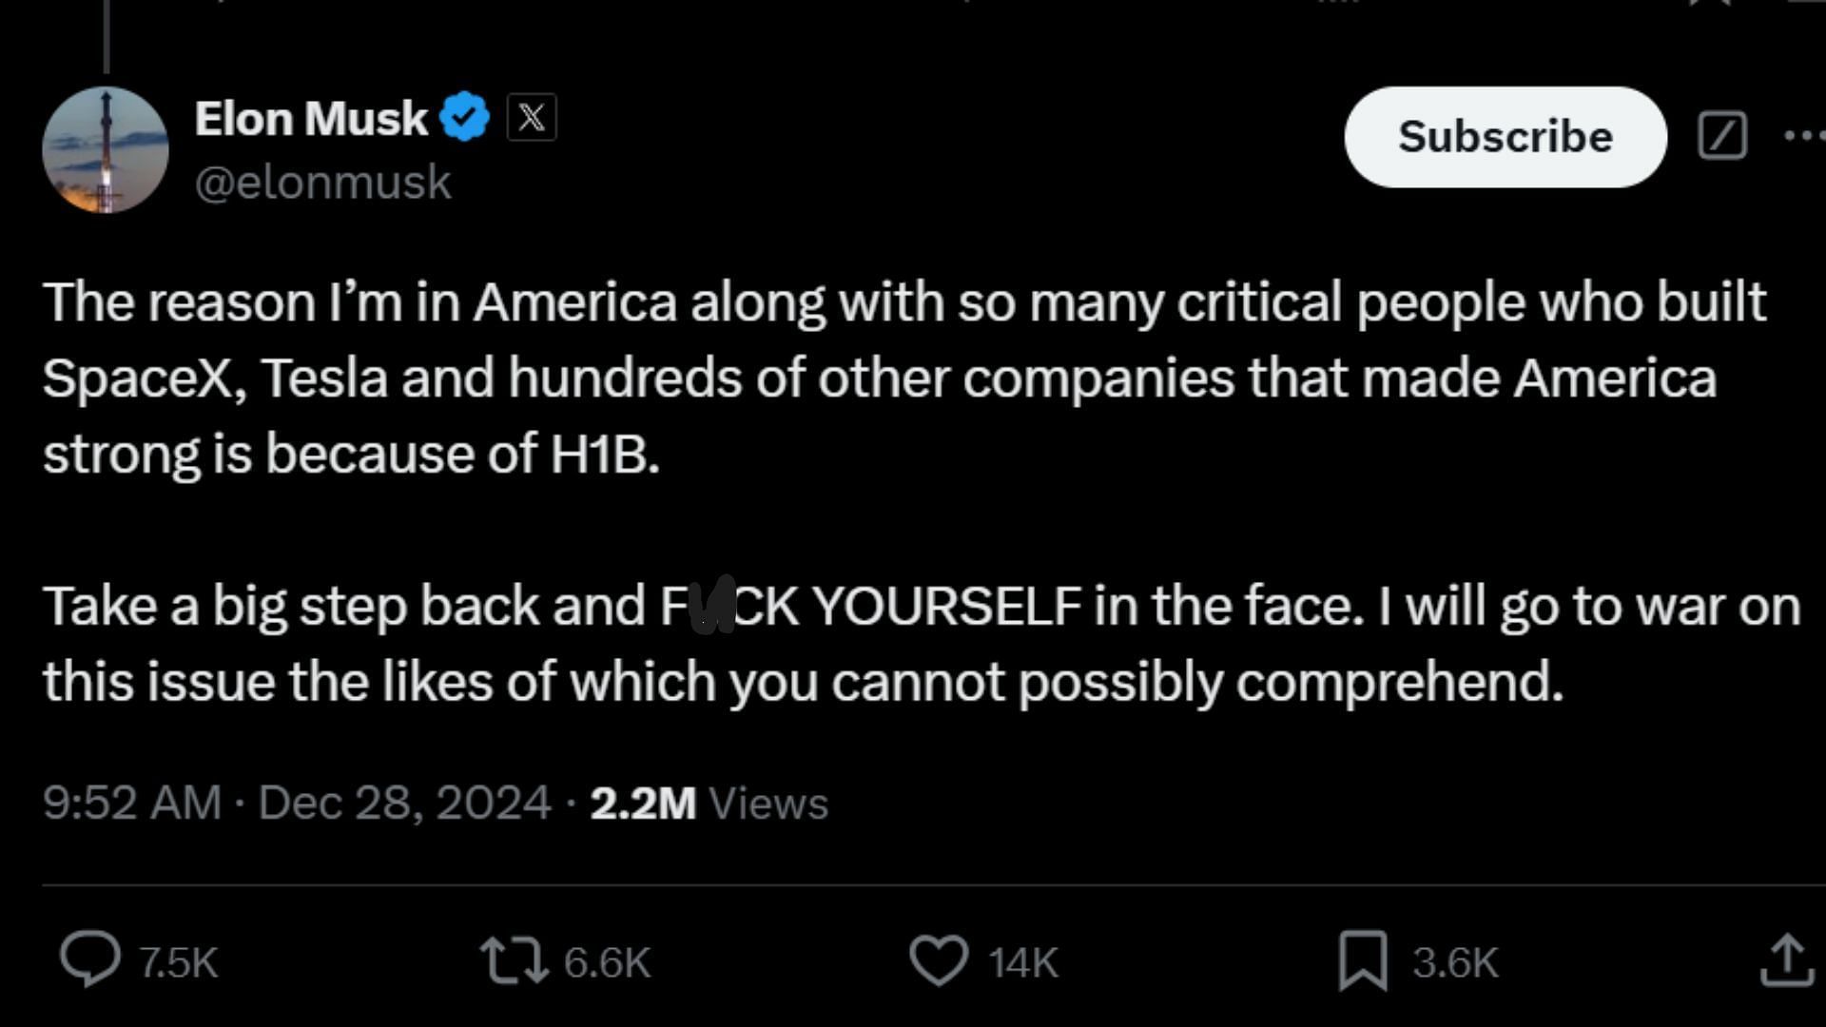Click the X affiliation badge next to name
Screen dimensions: 1826x1027
(532, 118)
